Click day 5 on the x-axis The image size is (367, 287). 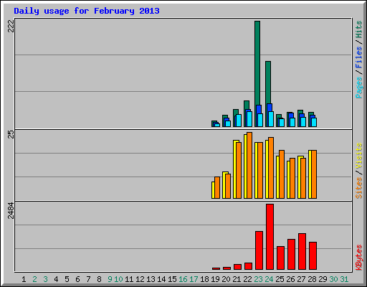67,279
